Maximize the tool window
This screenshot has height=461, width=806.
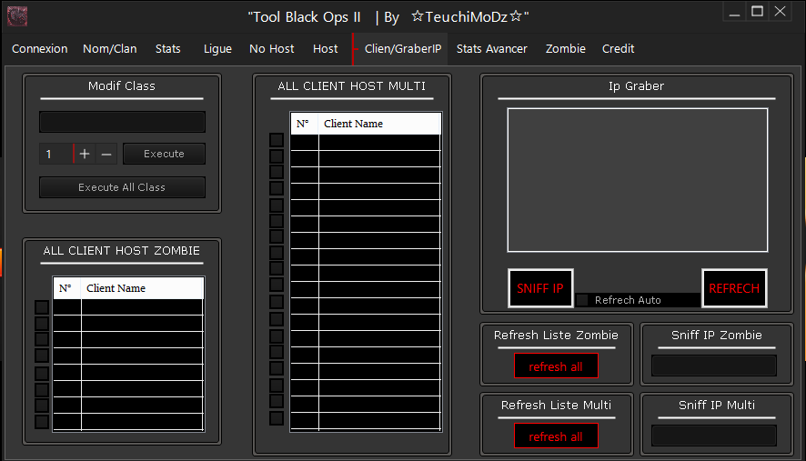coord(757,11)
